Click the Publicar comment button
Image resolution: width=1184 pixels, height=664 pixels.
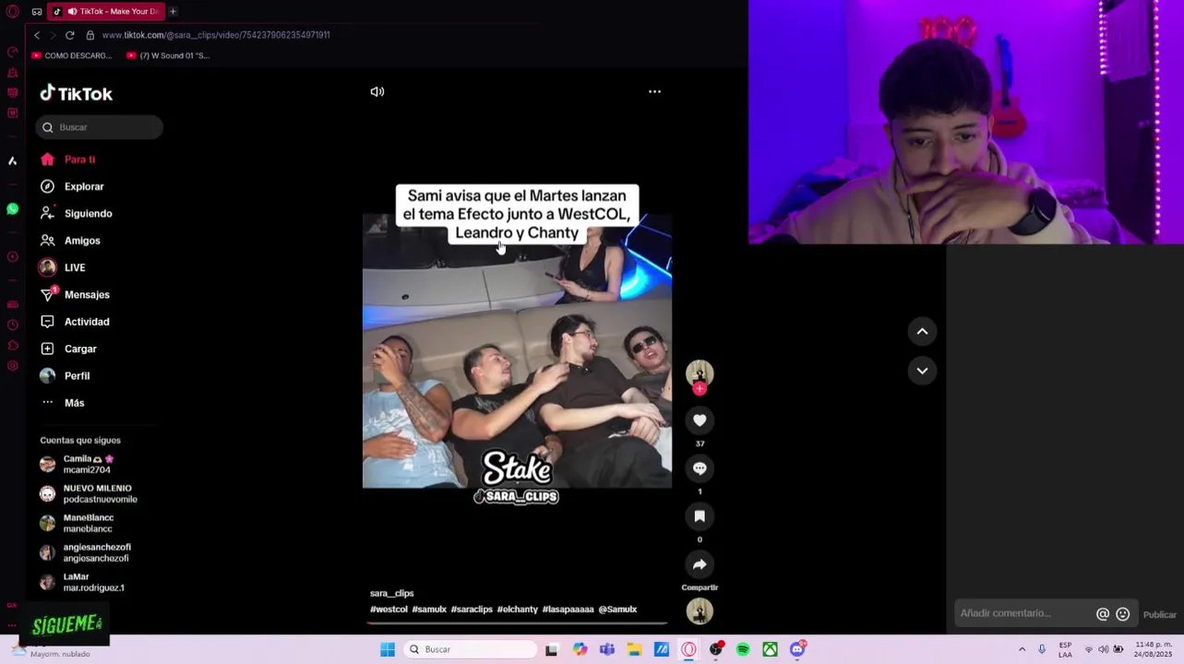click(1160, 615)
